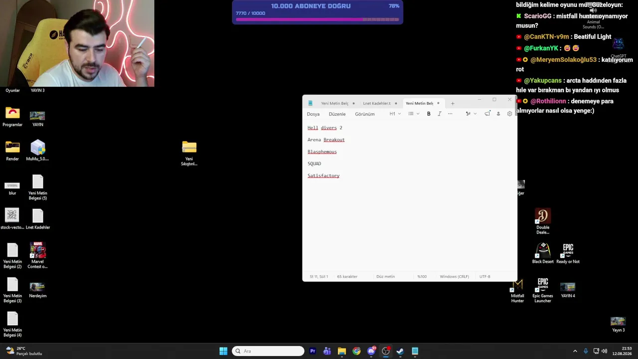This screenshot has width=638, height=359.
Task: Select Double Dealer desktop shortcut
Action: pyautogui.click(x=543, y=221)
